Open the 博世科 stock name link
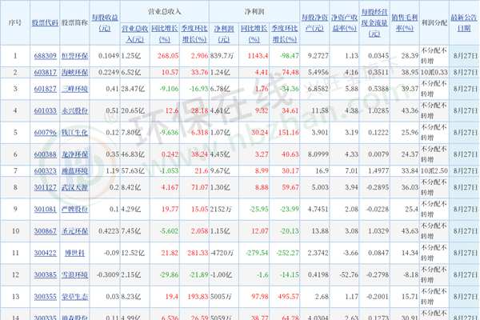Screen dimensions: 480x320 pos(75,254)
